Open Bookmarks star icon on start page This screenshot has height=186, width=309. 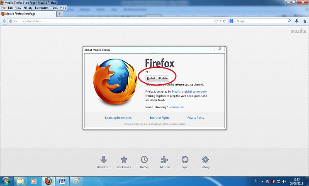pos(124,160)
